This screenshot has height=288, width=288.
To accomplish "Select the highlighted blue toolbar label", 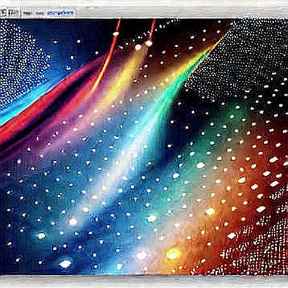I will (60, 13).
